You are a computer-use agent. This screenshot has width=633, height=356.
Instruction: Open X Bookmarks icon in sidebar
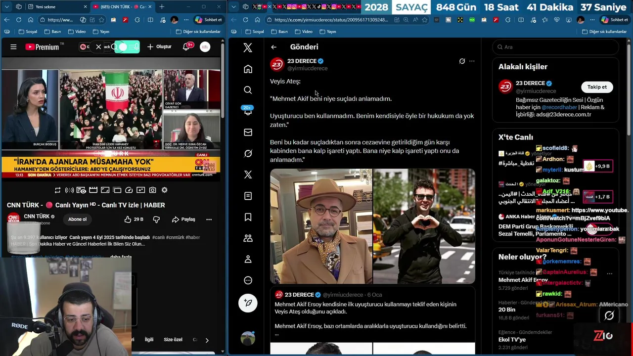(248, 217)
